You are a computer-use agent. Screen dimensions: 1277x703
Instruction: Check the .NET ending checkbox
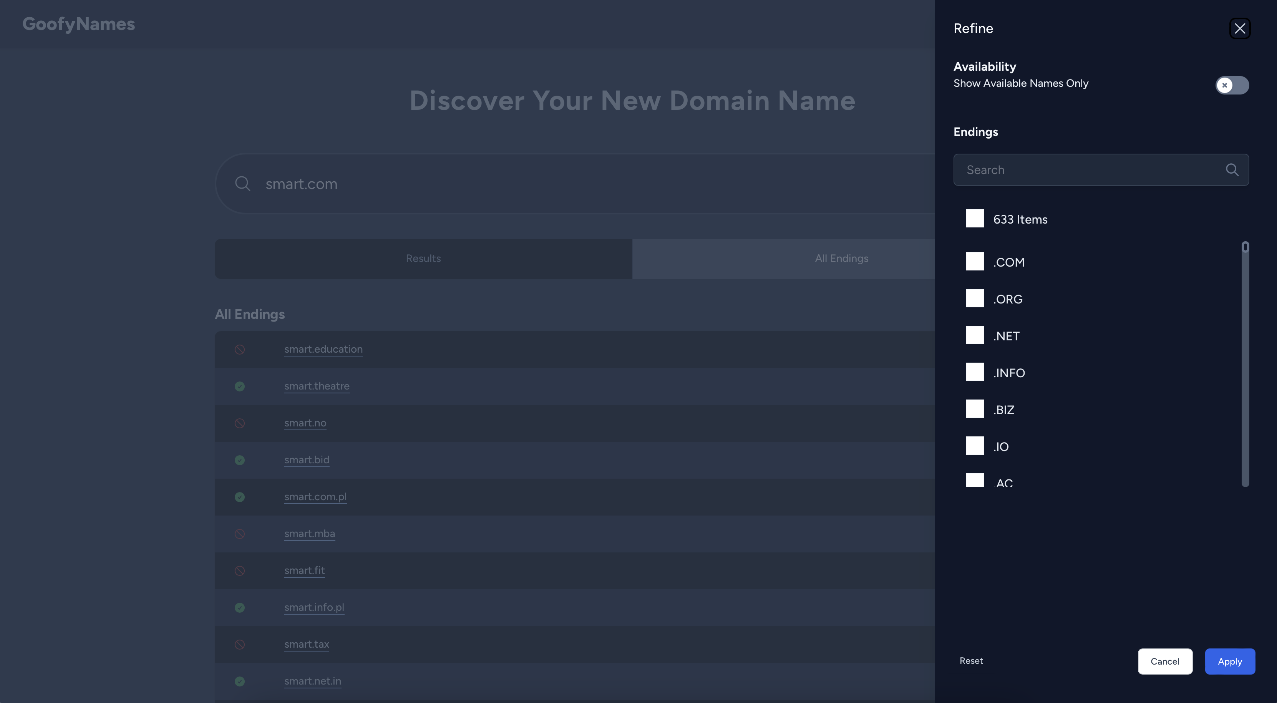975,335
